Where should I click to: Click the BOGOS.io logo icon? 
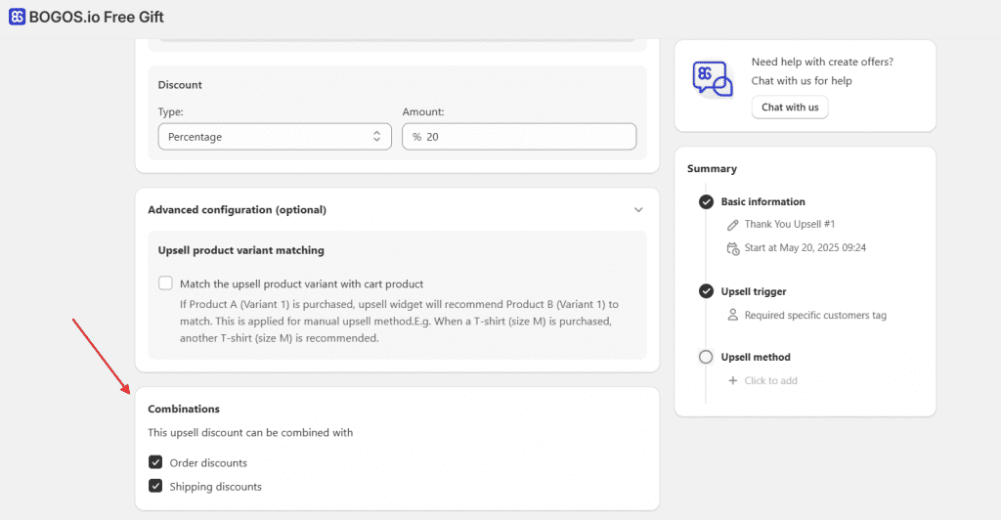click(x=17, y=18)
